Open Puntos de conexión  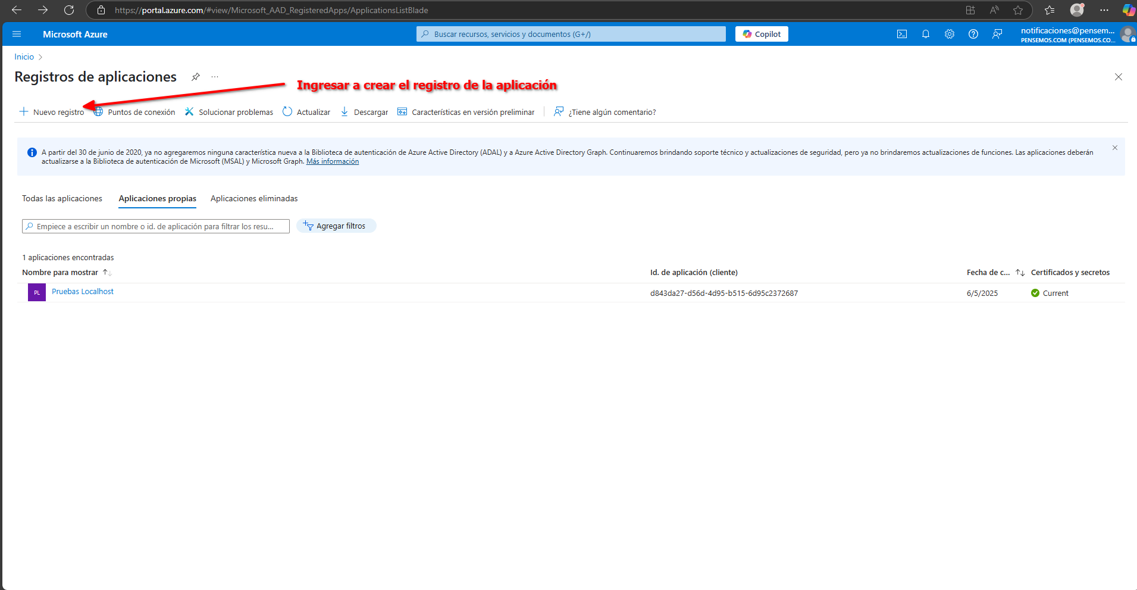pos(135,112)
